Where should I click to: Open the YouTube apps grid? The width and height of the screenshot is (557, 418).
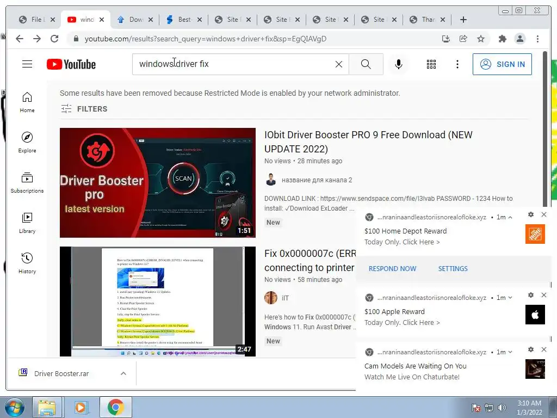(x=431, y=64)
